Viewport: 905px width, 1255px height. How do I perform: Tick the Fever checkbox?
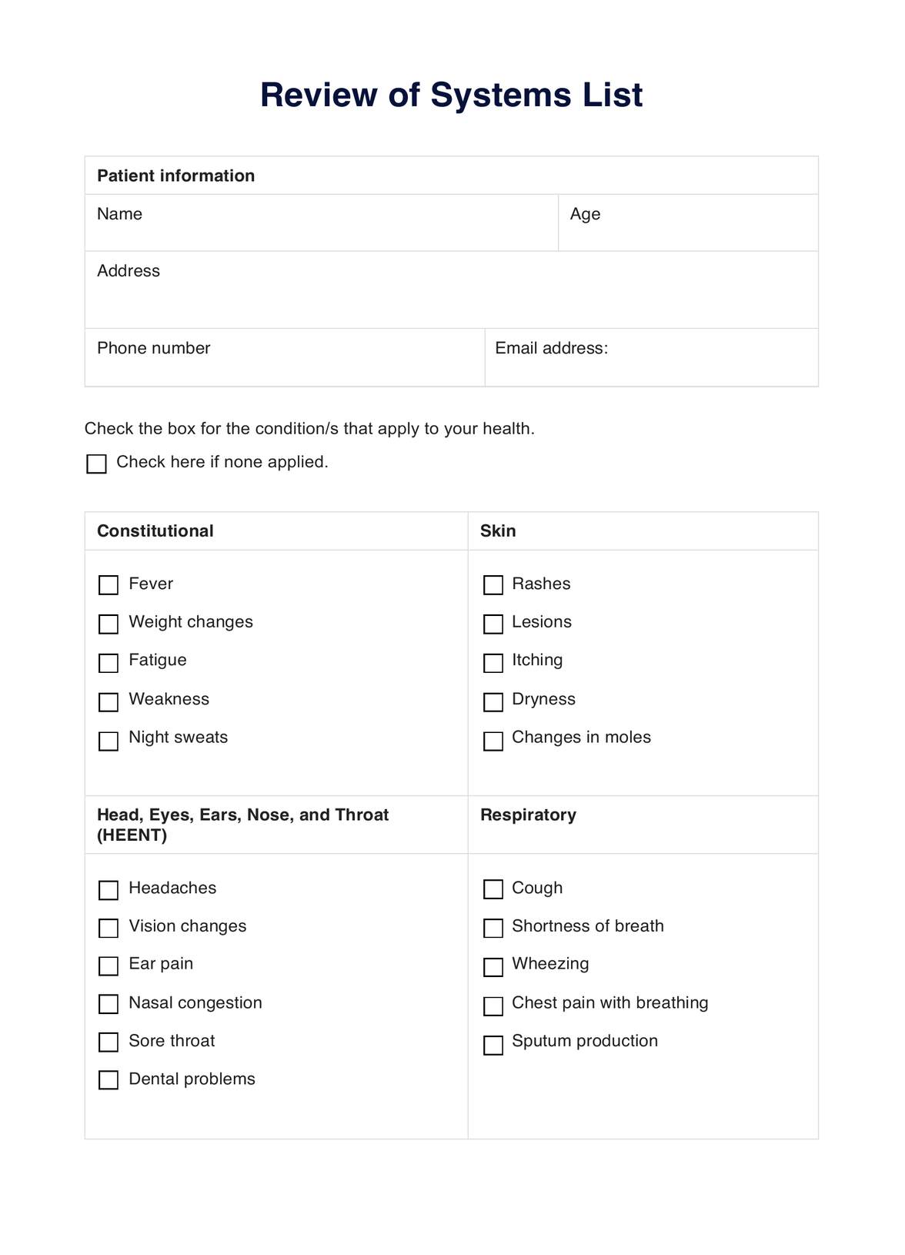point(109,585)
